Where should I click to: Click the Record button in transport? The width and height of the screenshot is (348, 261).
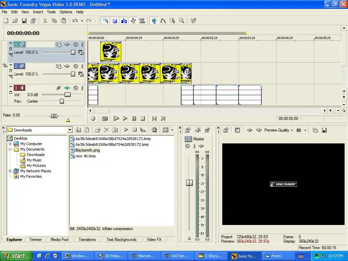pyautogui.click(x=93, y=119)
